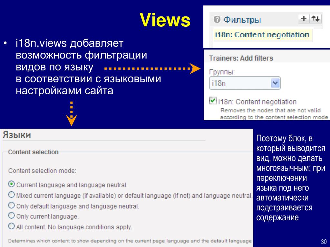Click the Фильтры section heading
Screen dimensions: 330x247
click(242, 20)
